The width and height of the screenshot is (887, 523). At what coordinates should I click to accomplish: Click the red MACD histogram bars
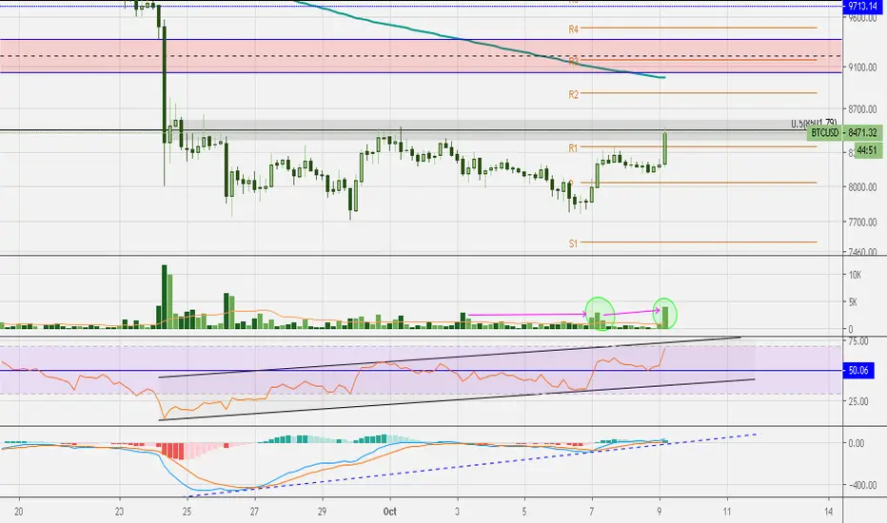pyautogui.click(x=173, y=451)
